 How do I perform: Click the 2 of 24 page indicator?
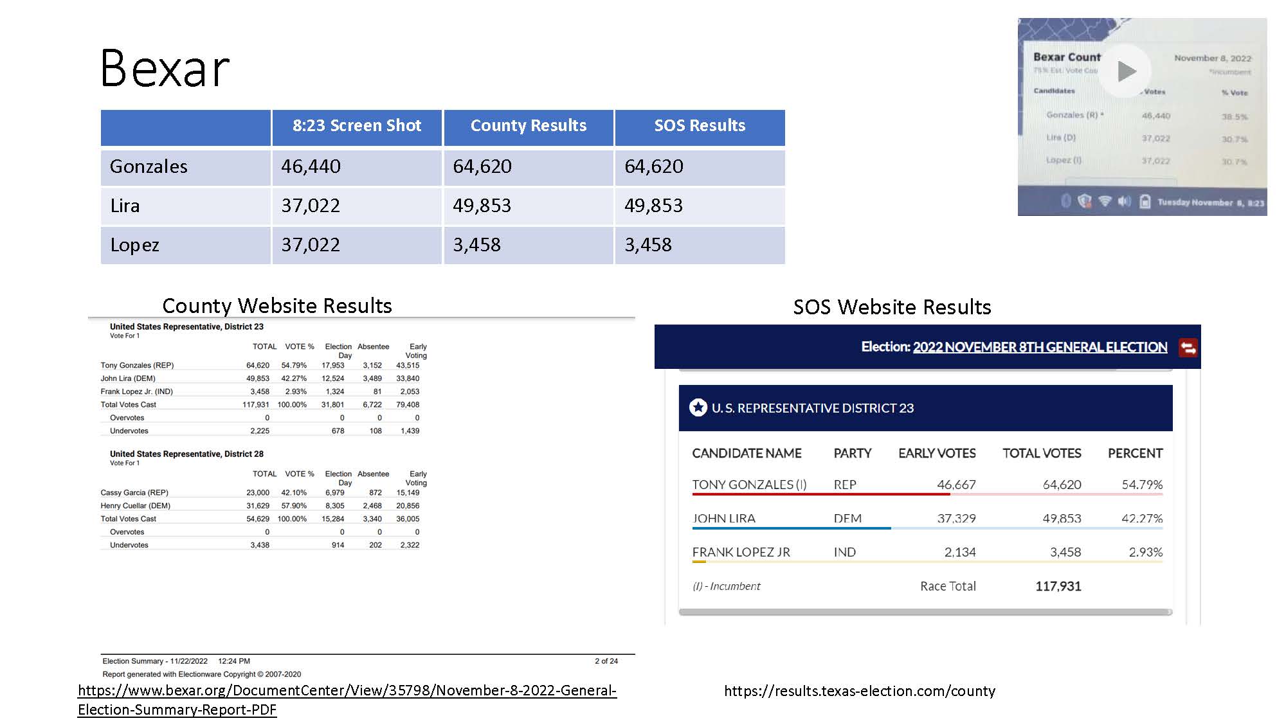[x=606, y=661]
